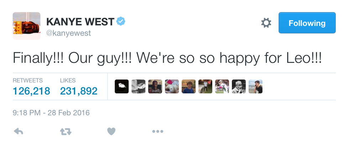Open the avatar with car in driveway
349x151 pixels.
(205, 87)
